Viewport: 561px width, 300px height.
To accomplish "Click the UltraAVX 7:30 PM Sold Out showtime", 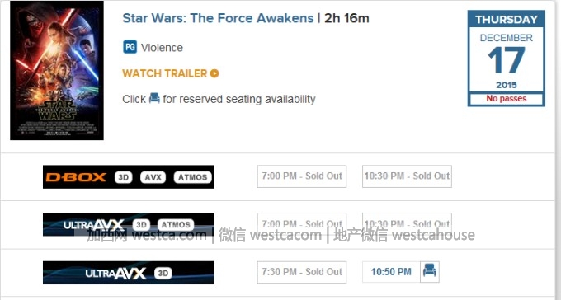I will pyautogui.click(x=302, y=272).
